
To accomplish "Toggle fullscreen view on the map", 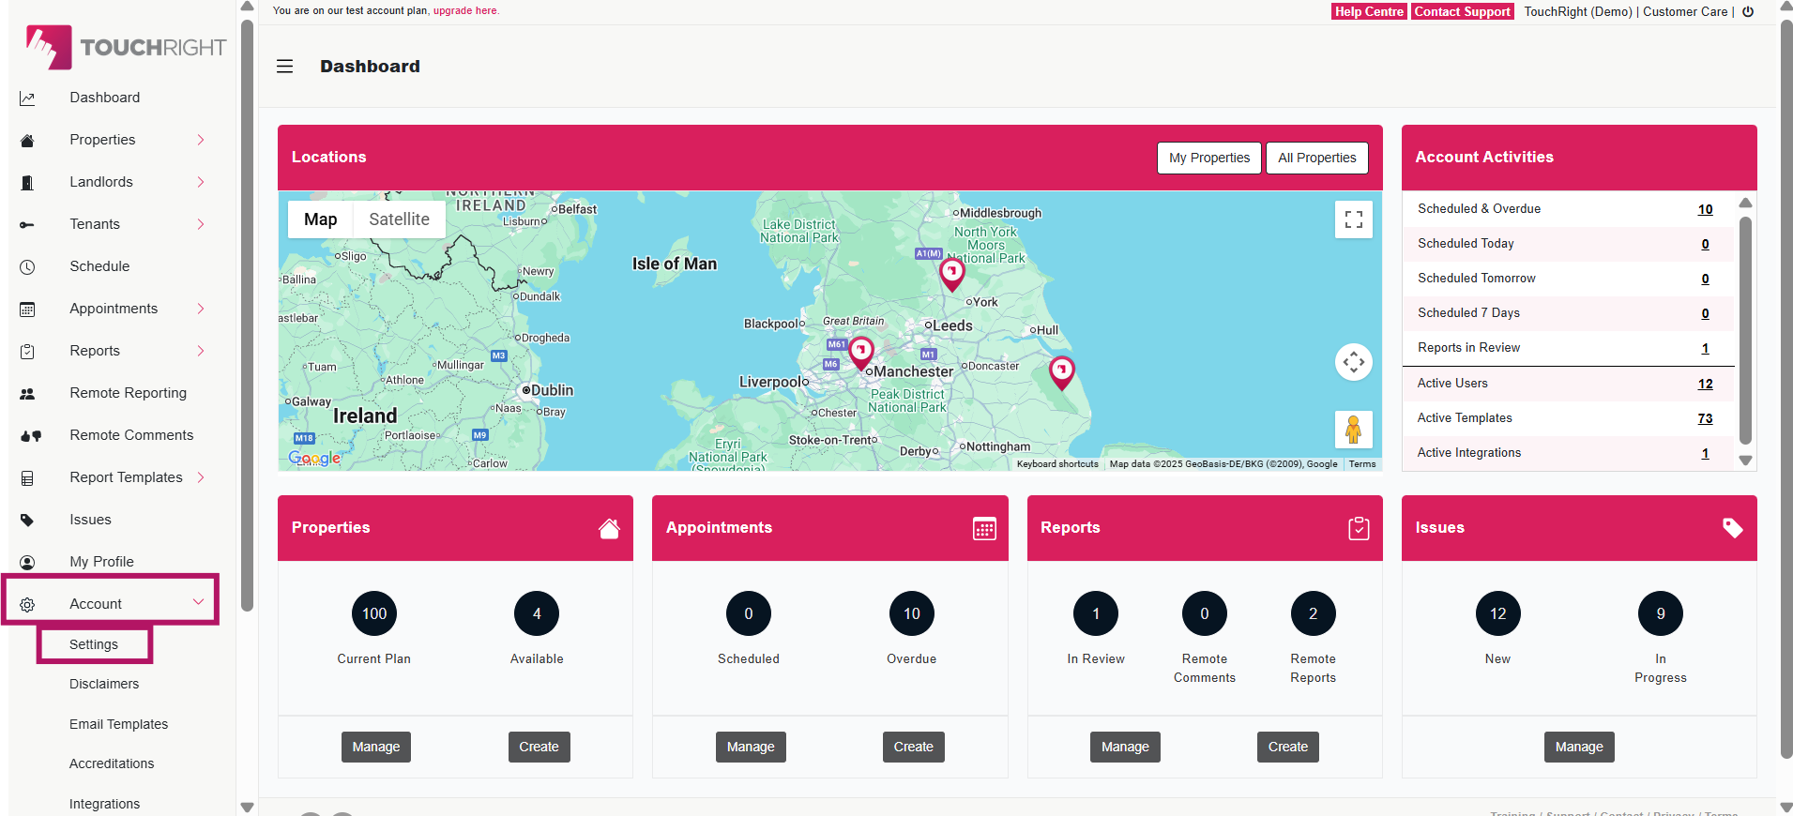I will pyautogui.click(x=1353, y=219).
